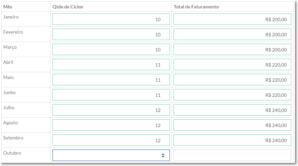Focus the Março Total de Faturamento field
The height and width of the screenshot is (166, 298).
click(x=232, y=49)
